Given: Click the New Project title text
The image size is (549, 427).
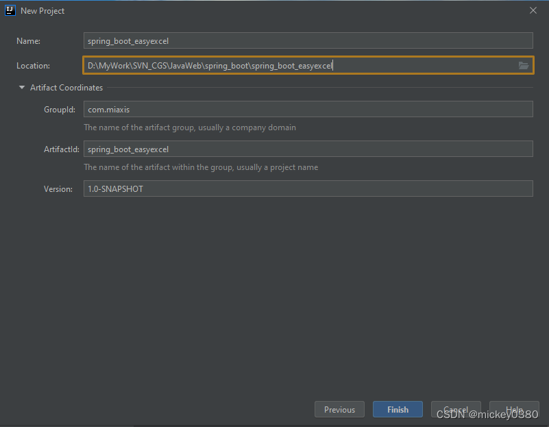Looking at the screenshot, I should (x=42, y=10).
